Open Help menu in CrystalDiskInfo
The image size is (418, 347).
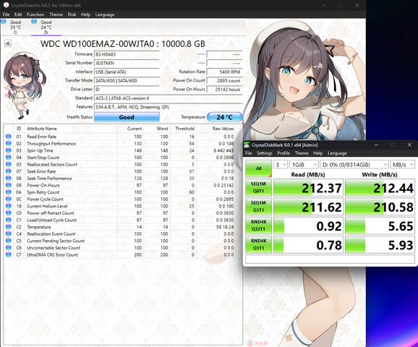pyautogui.click(x=85, y=14)
